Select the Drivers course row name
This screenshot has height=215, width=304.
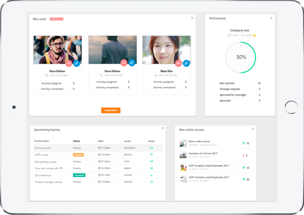point(43,148)
